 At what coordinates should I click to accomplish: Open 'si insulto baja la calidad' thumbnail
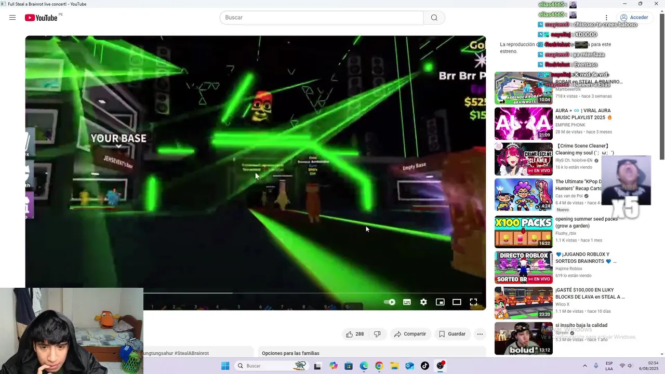523,339
